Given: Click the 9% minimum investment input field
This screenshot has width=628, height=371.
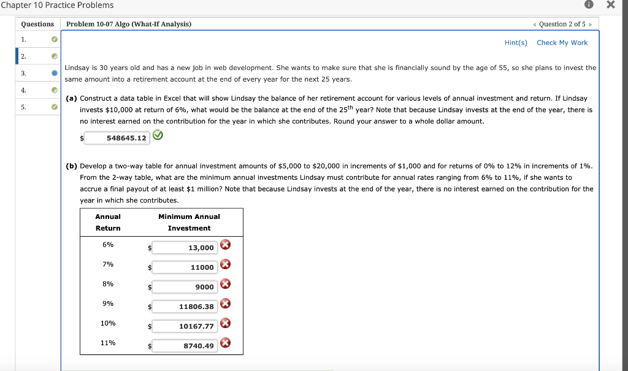Looking at the screenshot, I should pos(185,307).
